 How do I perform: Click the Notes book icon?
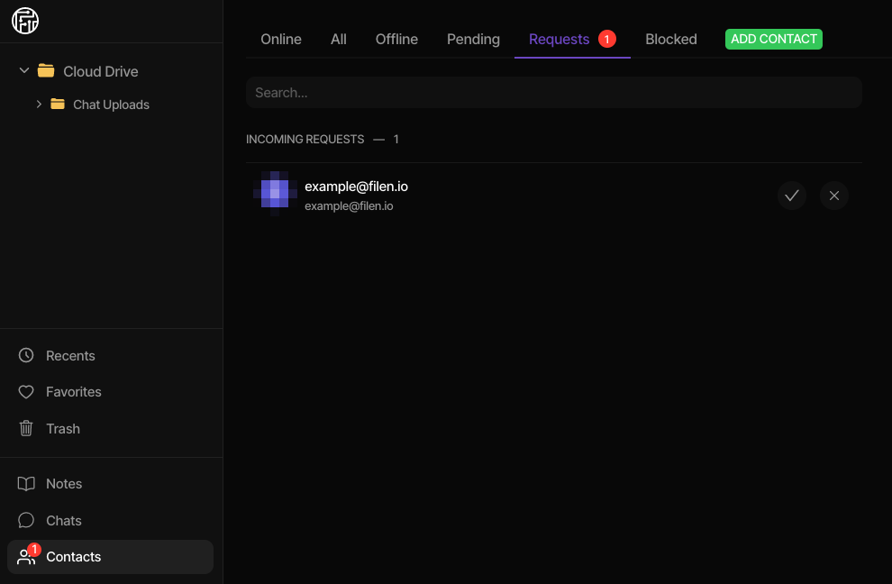tap(26, 484)
